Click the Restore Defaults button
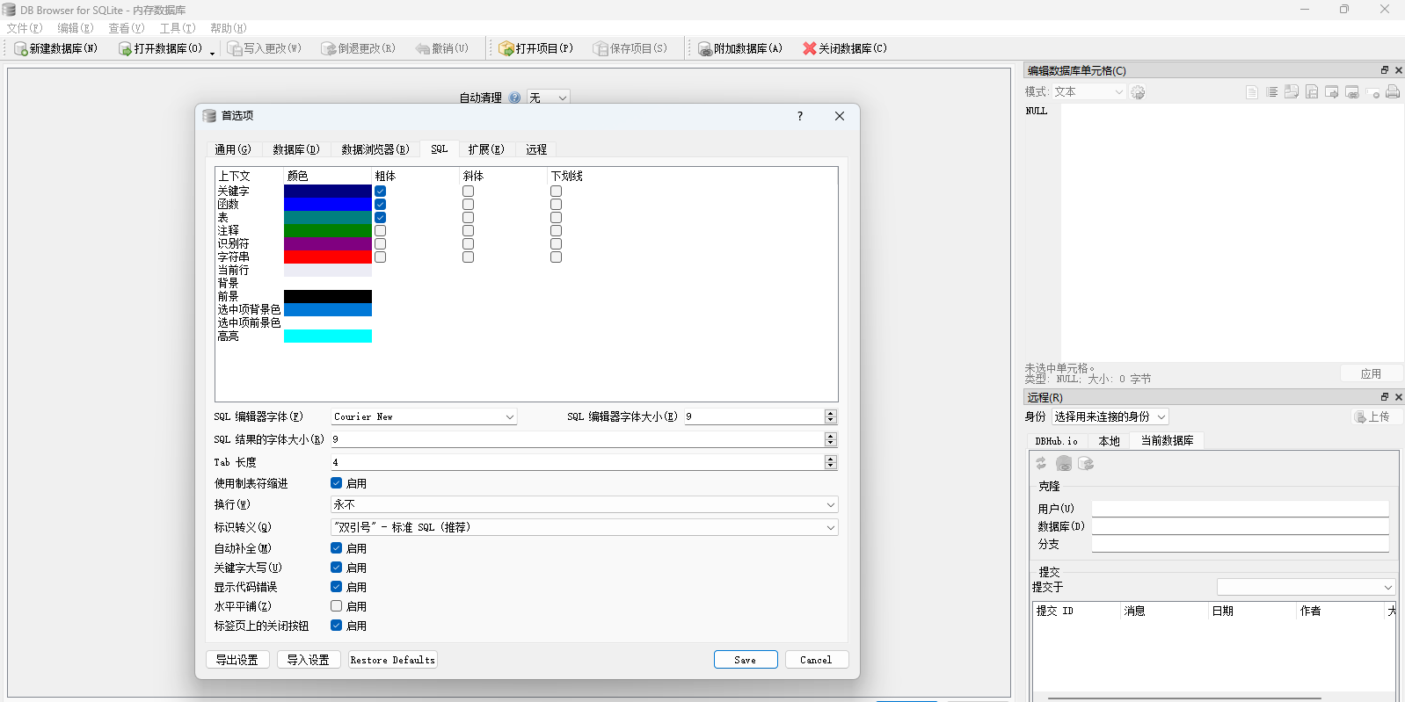1405x702 pixels. pyautogui.click(x=393, y=660)
